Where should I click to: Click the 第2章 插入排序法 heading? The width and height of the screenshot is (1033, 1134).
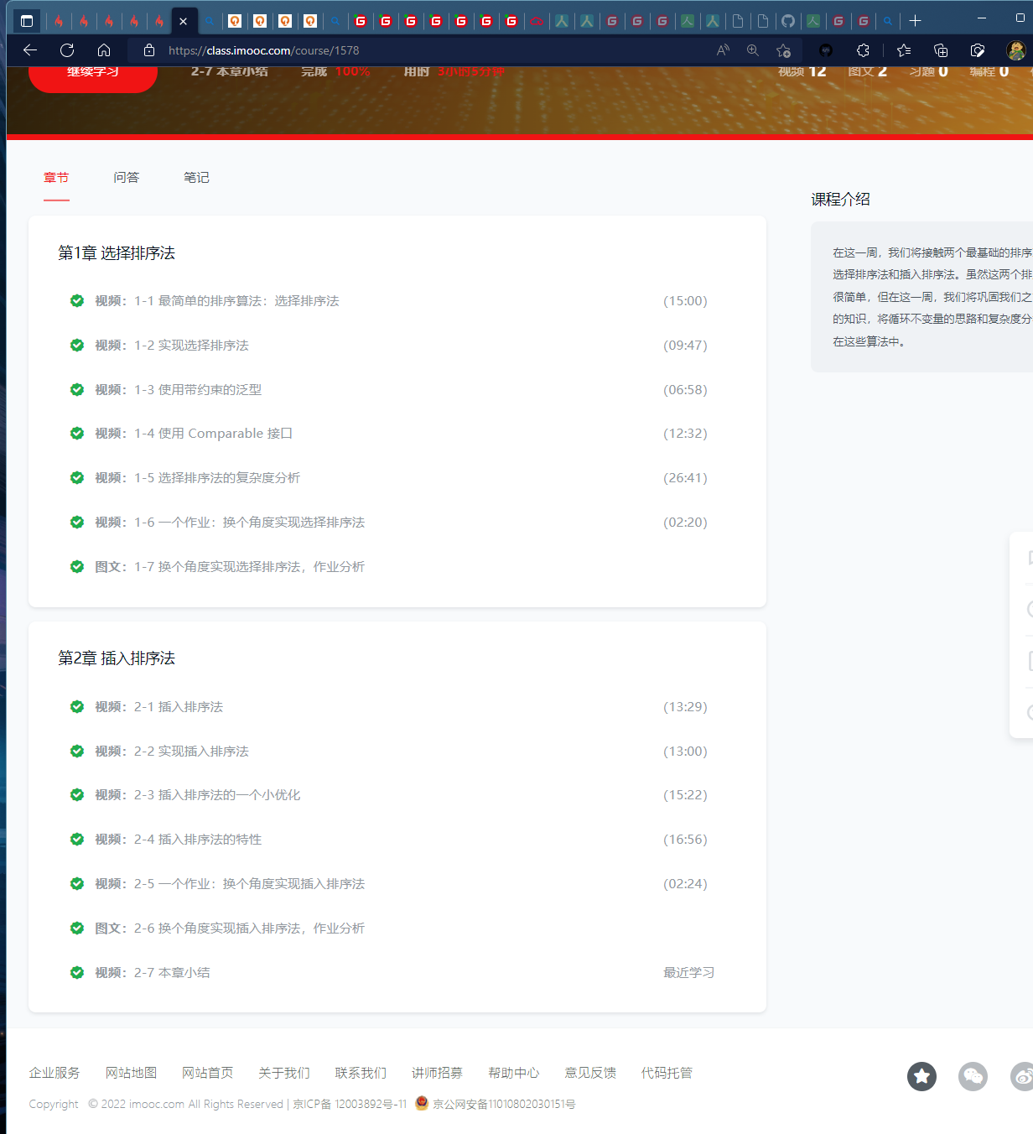click(x=117, y=658)
